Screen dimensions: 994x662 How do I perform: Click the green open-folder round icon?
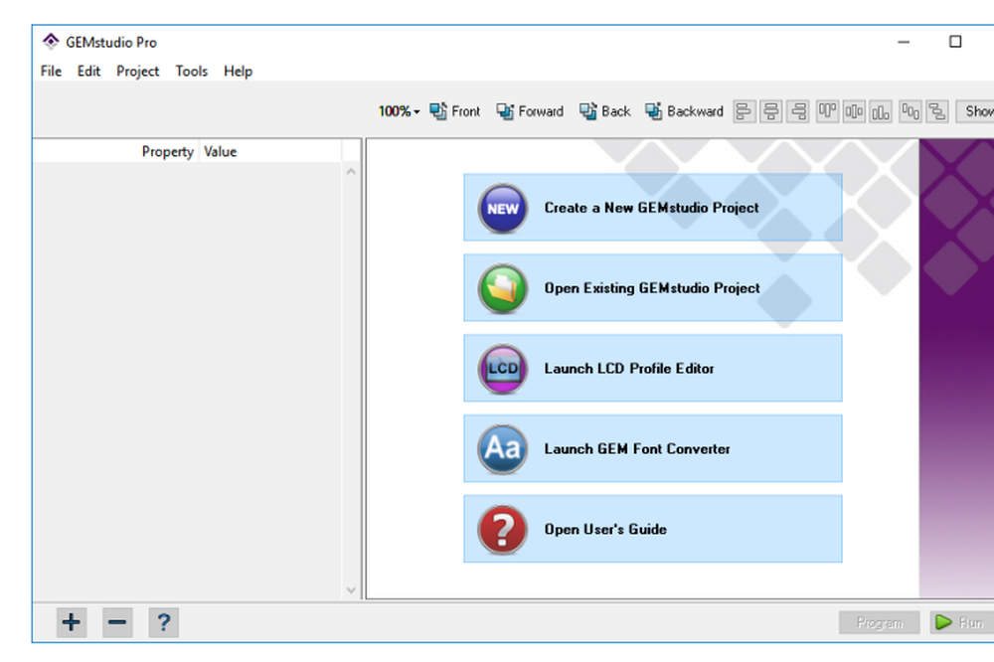pos(502,288)
